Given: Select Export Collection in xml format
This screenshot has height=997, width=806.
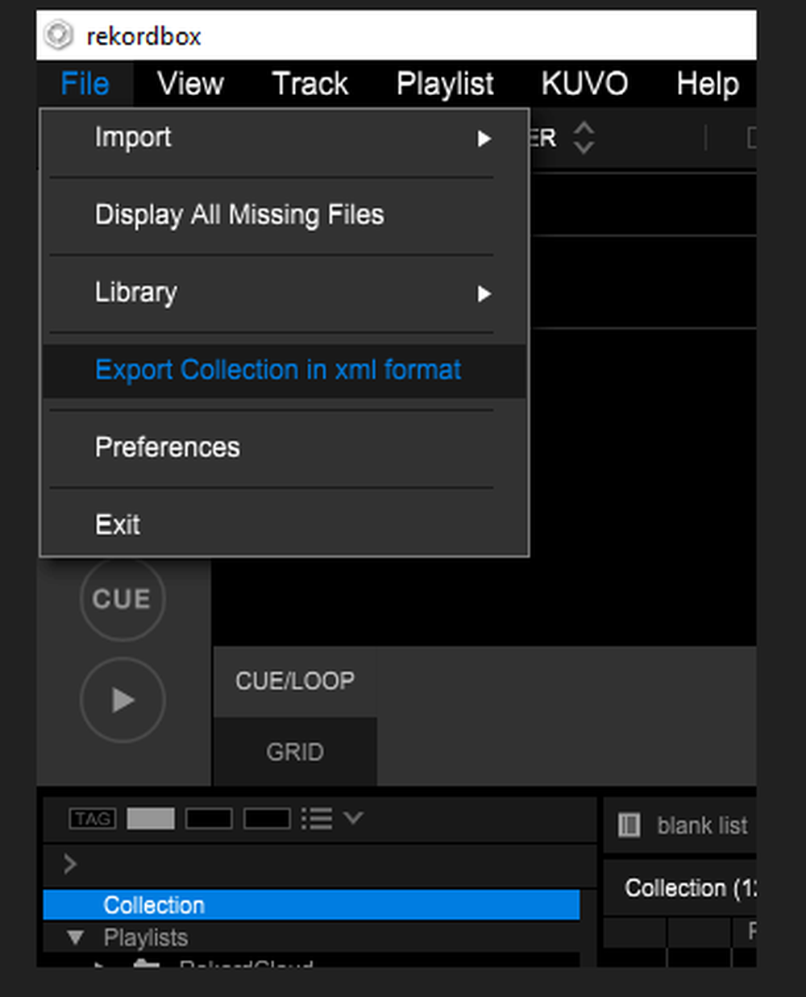Looking at the screenshot, I should 285,371.
